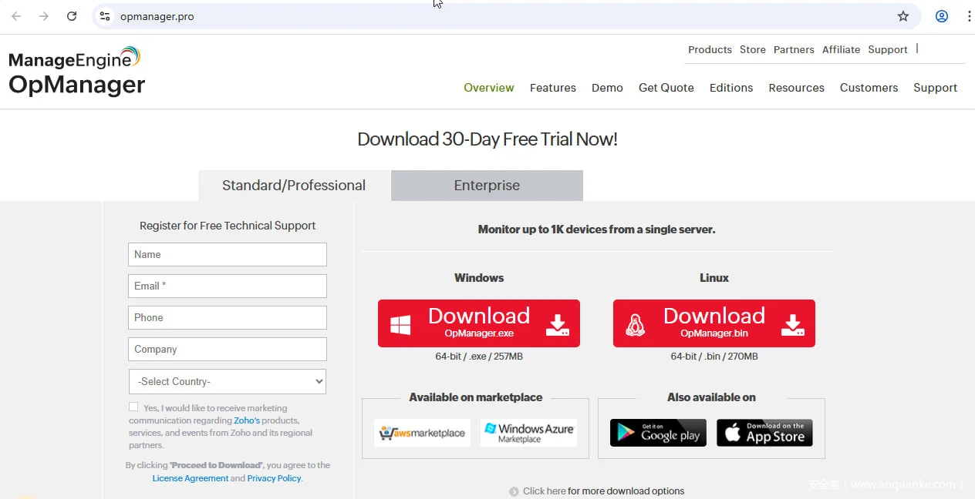Select the Get Quote navigation item
The image size is (975, 499).
point(666,88)
